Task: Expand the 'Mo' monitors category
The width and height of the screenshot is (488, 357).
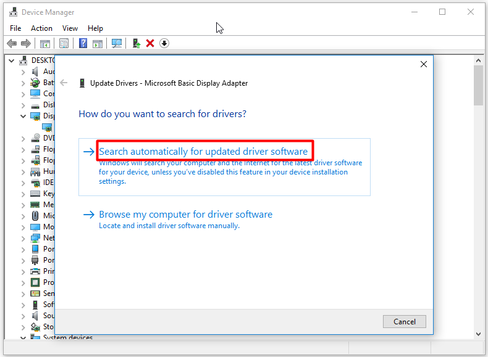Action: [23, 228]
